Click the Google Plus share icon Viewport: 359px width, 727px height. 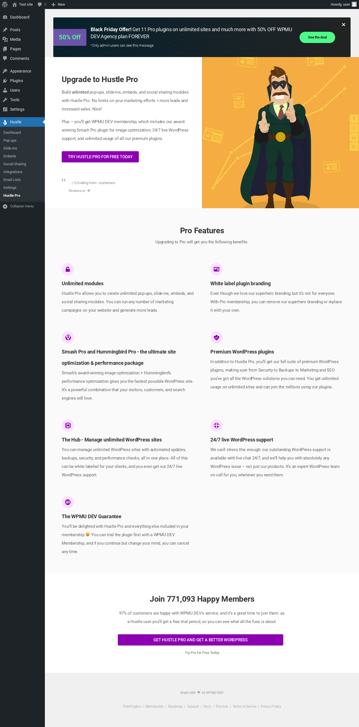tap(354, 147)
